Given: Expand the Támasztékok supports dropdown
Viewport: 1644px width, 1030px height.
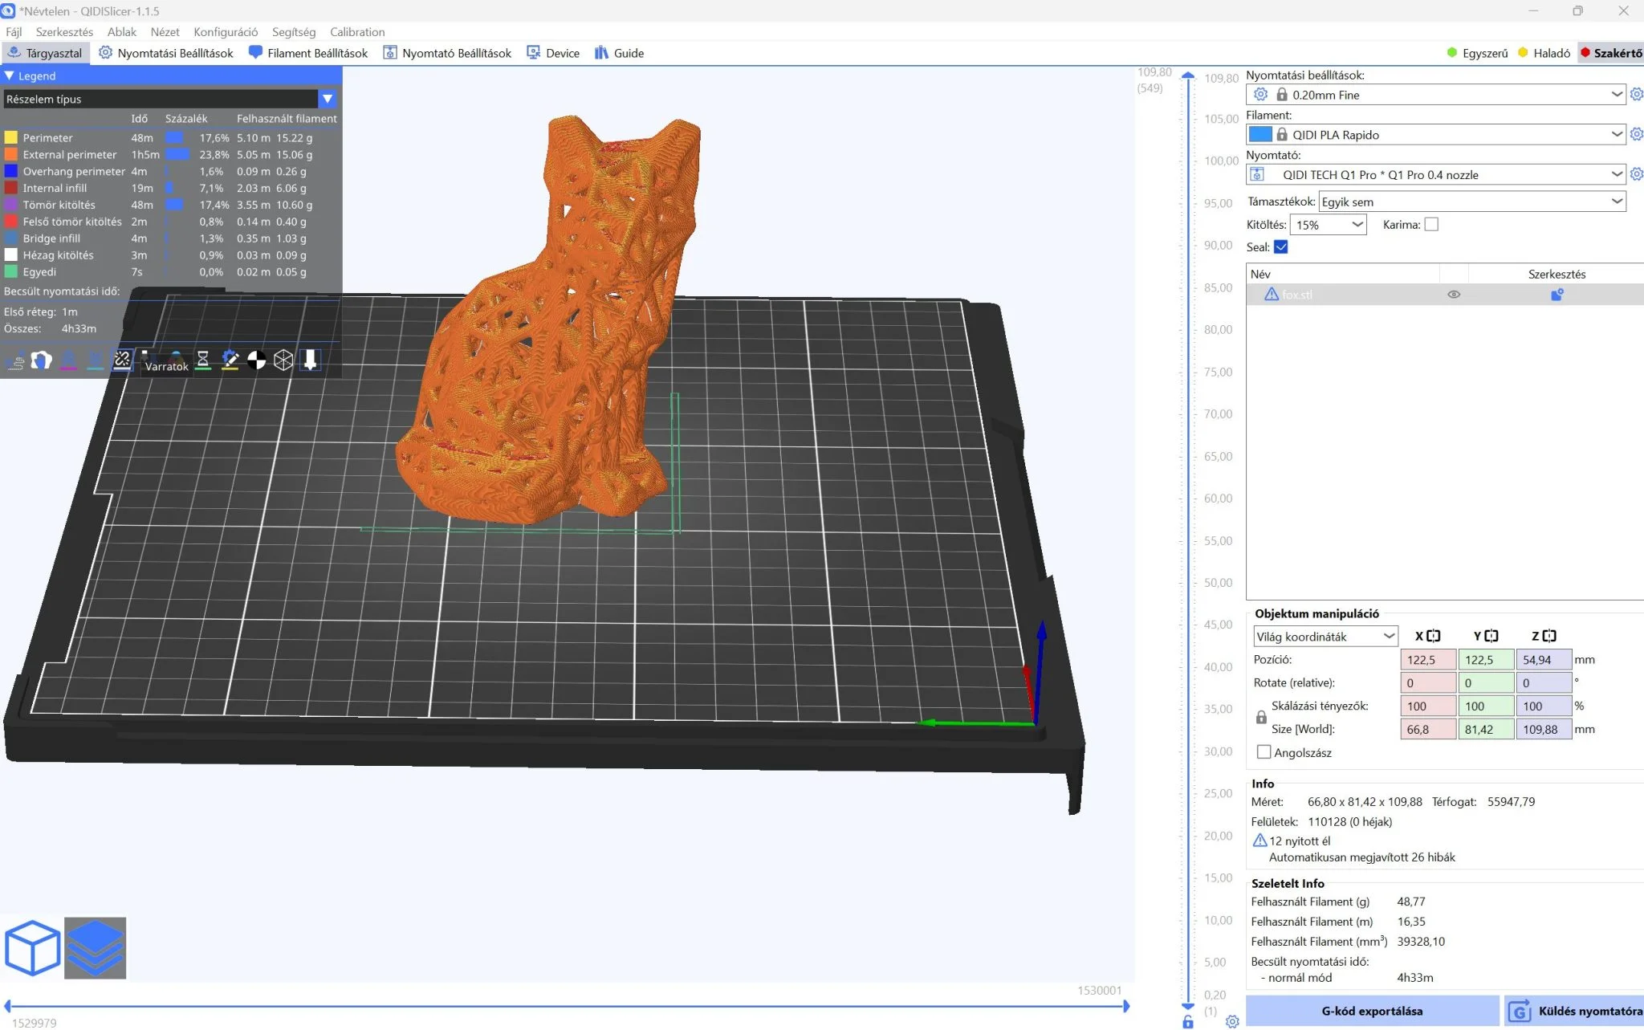Looking at the screenshot, I should [1472, 202].
